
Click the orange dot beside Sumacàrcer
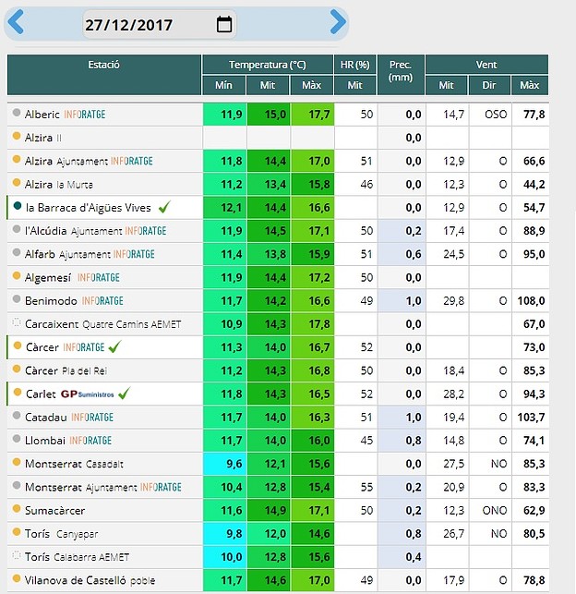(17, 508)
